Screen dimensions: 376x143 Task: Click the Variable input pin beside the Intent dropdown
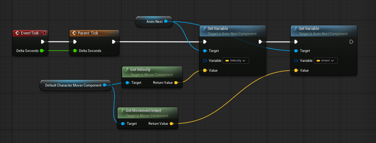tap(296, 61)
